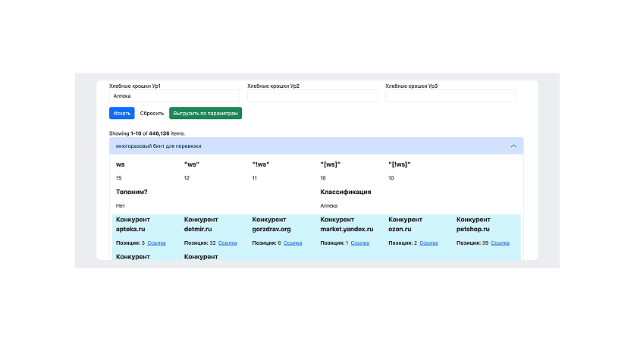This screenshot has height=341, width=637.
Task: Open the Ссылка link for apteka.ru
Action: (156, 243)
